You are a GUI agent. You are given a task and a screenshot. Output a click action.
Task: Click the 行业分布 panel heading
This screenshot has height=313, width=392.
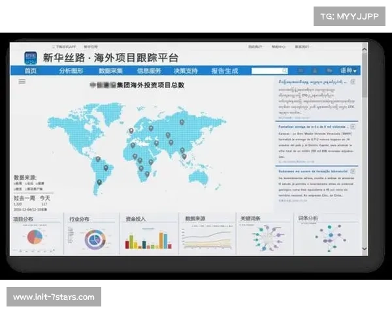[79, 219]
